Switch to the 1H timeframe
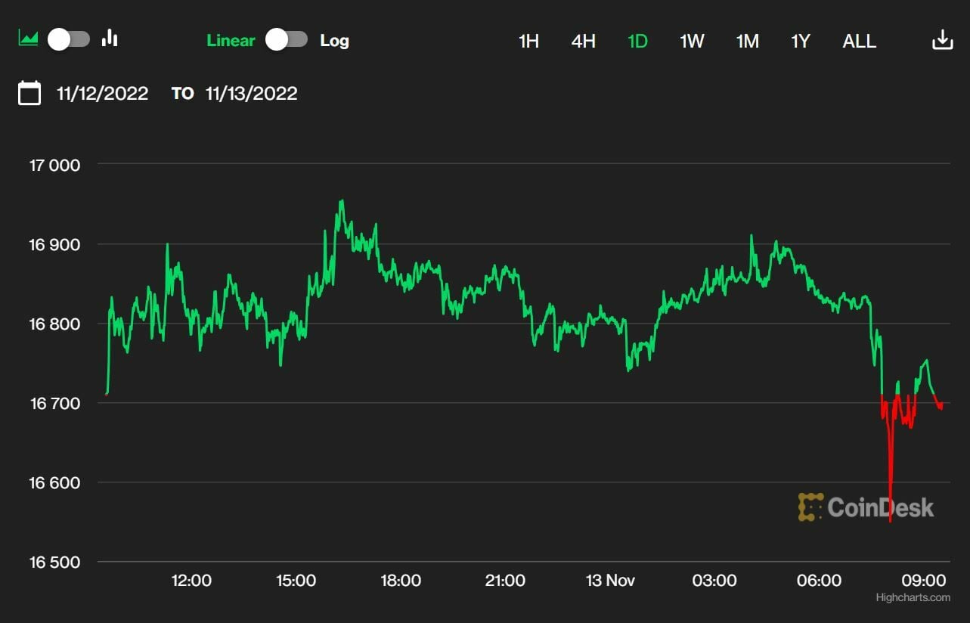 click(528, 41)
